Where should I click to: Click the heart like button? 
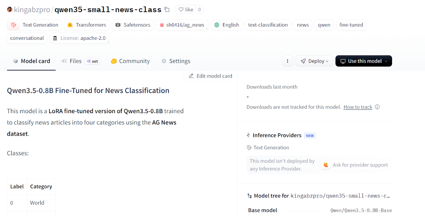click(x=186, y=10)
